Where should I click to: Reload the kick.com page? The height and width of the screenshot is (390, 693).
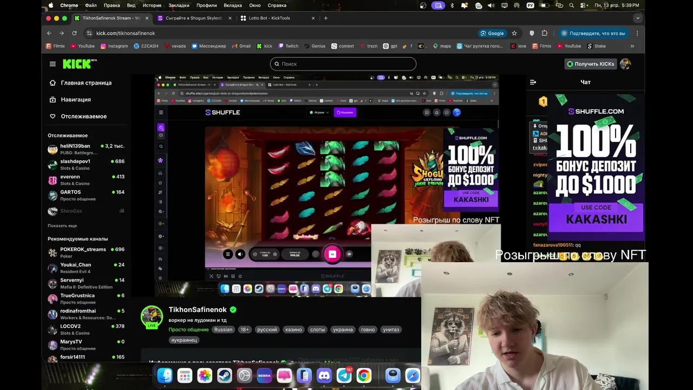(74, 33)
